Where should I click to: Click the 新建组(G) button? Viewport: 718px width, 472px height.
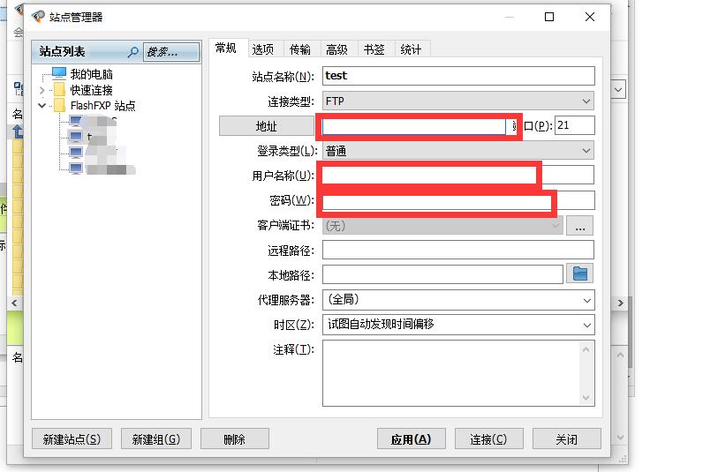pos(156,439)
